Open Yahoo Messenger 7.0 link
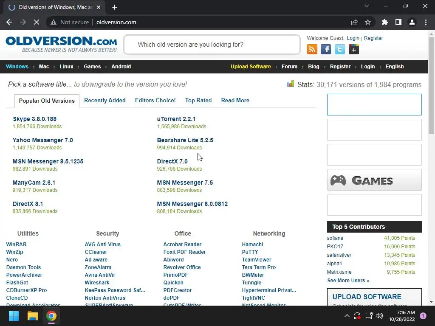This screenshot has height=326, width=435. click(43, 140)
